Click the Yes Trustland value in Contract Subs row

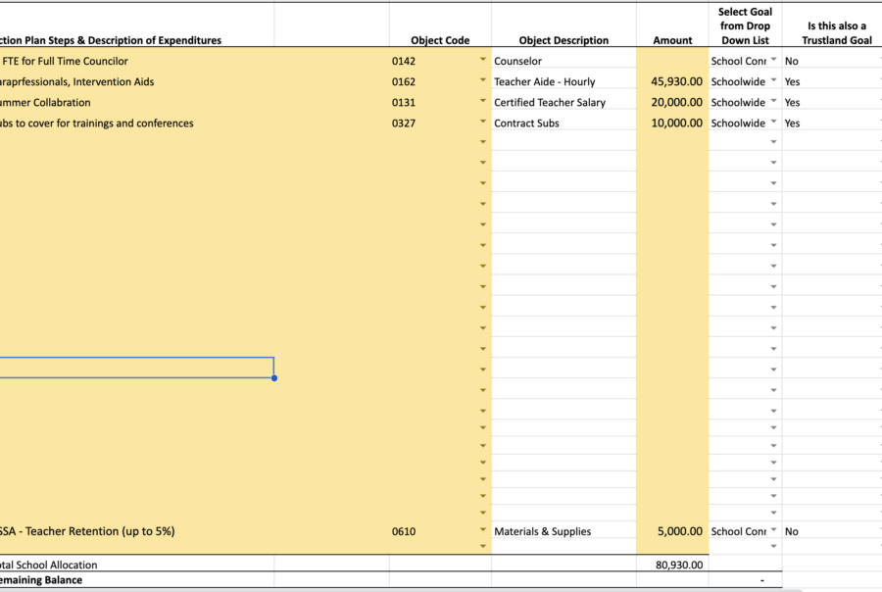[792, 123]
